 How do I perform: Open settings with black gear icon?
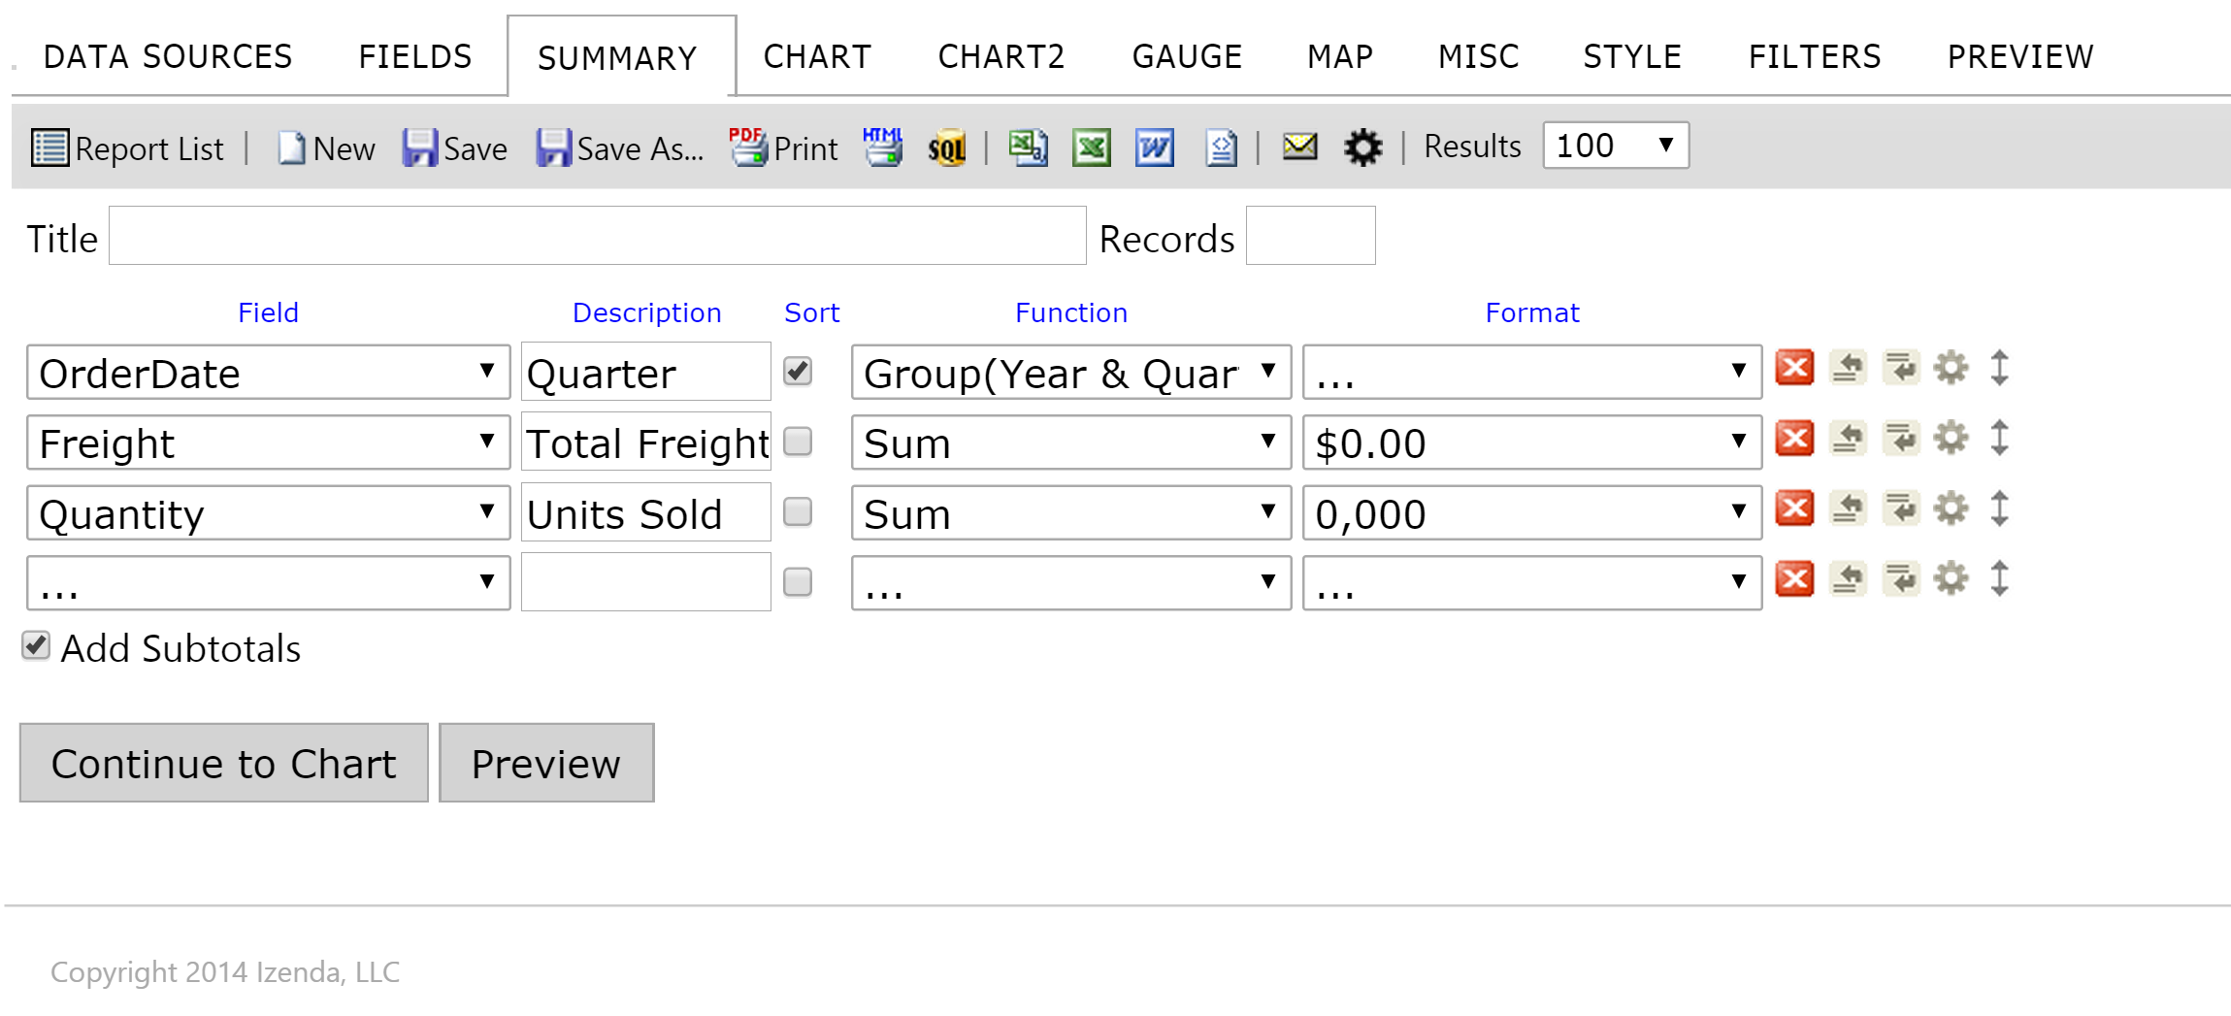point(1362,147)
